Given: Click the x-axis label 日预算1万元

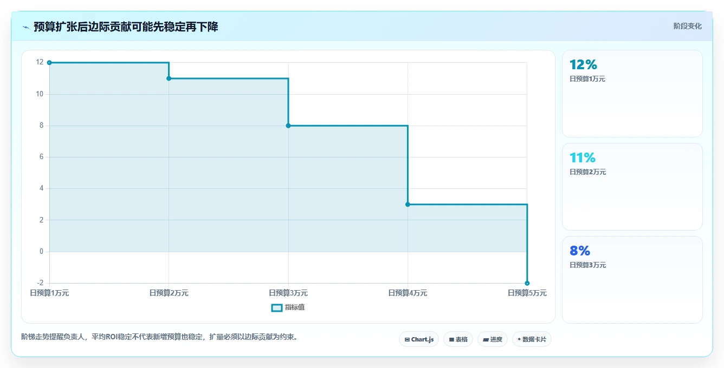Looking at the screenshot, I should 49,293.
